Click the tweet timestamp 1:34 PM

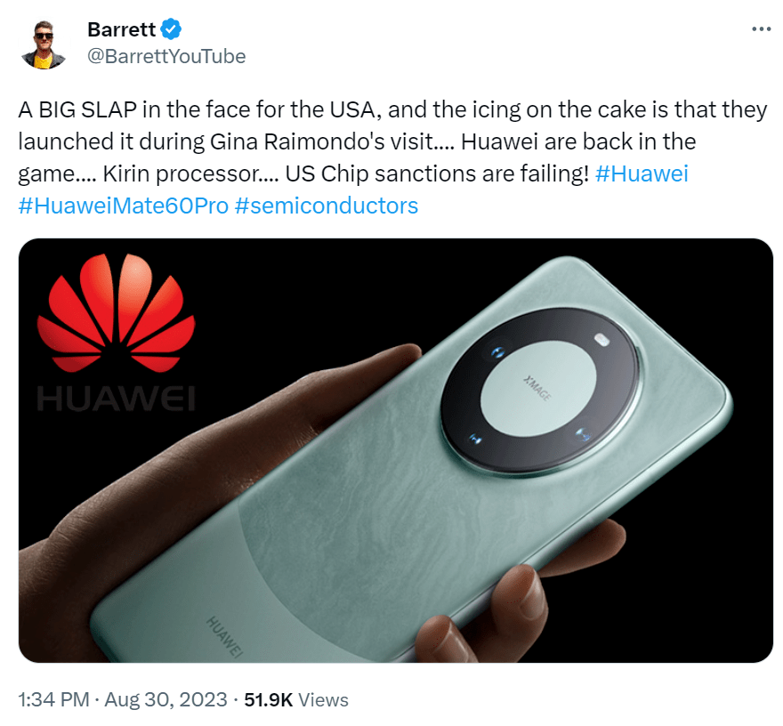tap(53, 699)
